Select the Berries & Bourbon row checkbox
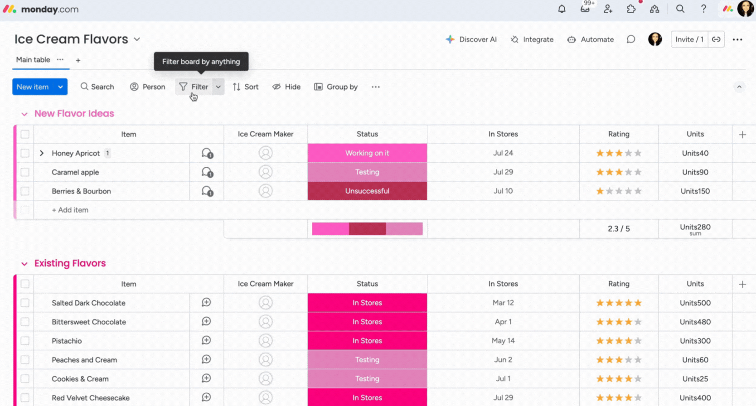This screenshot has height=406, width=756. pos(25,191)
